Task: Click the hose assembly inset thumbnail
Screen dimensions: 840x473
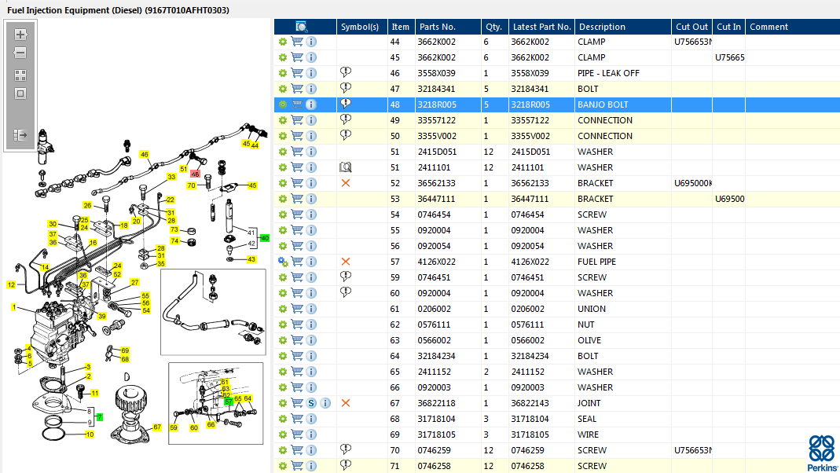Action: (x=213, y=312)
